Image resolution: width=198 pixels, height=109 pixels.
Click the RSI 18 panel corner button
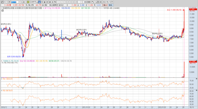point(196,79)
